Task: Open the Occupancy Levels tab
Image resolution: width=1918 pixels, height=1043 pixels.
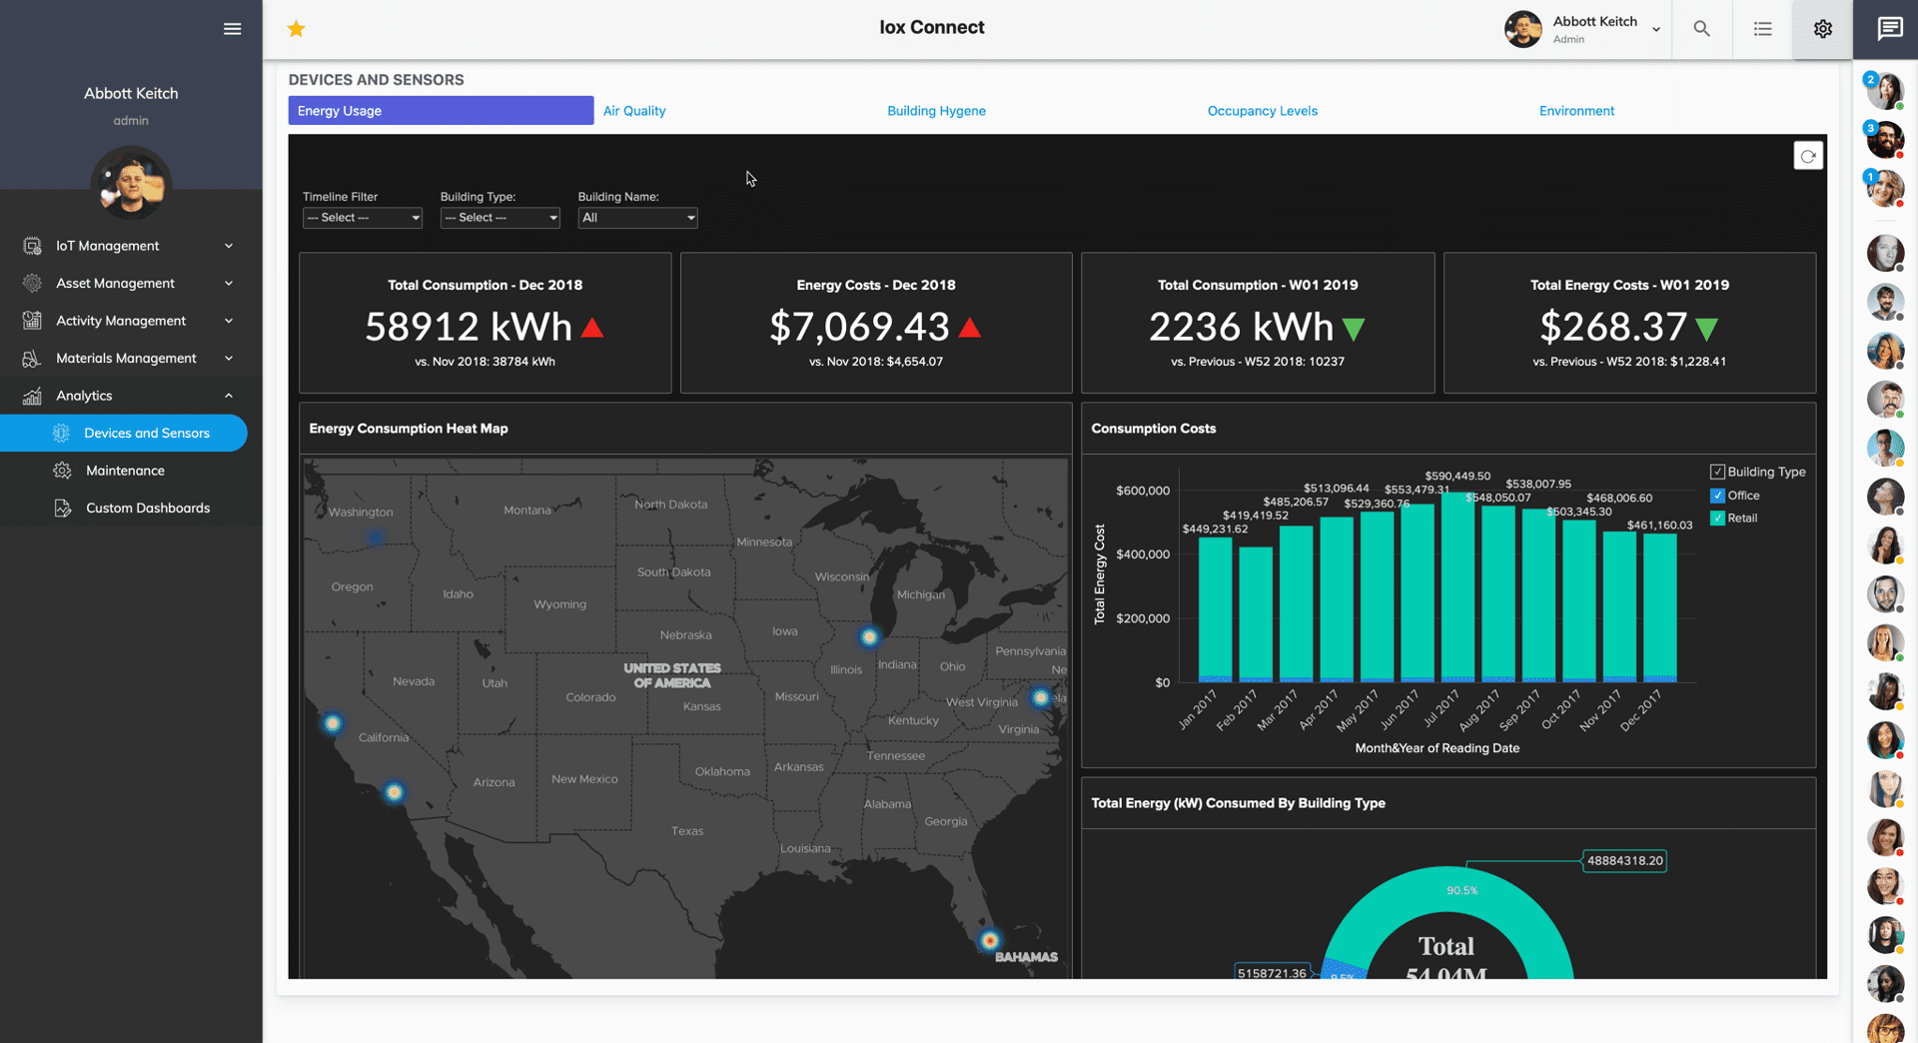Action: 1262,110
